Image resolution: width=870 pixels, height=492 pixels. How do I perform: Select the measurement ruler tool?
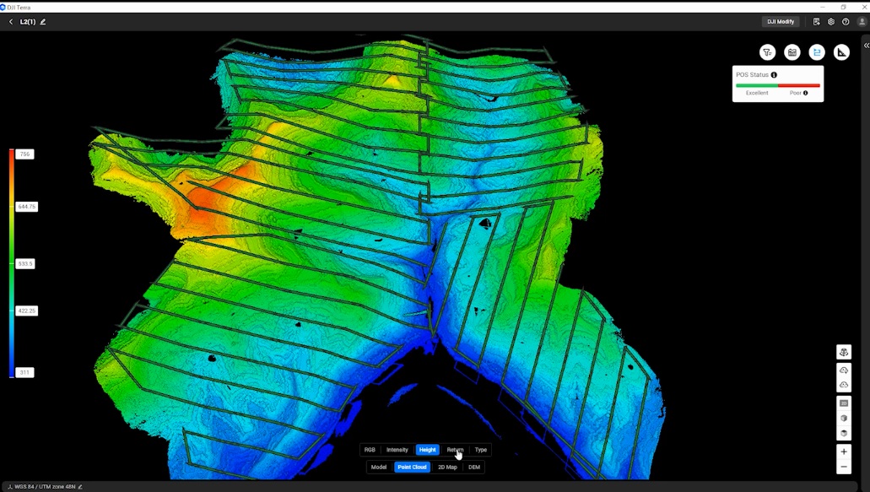tap(841, 52)
